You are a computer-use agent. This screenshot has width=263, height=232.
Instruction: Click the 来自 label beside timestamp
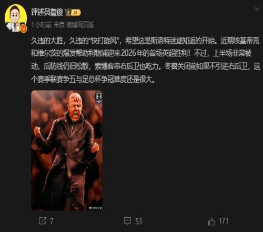coord(59,25)
